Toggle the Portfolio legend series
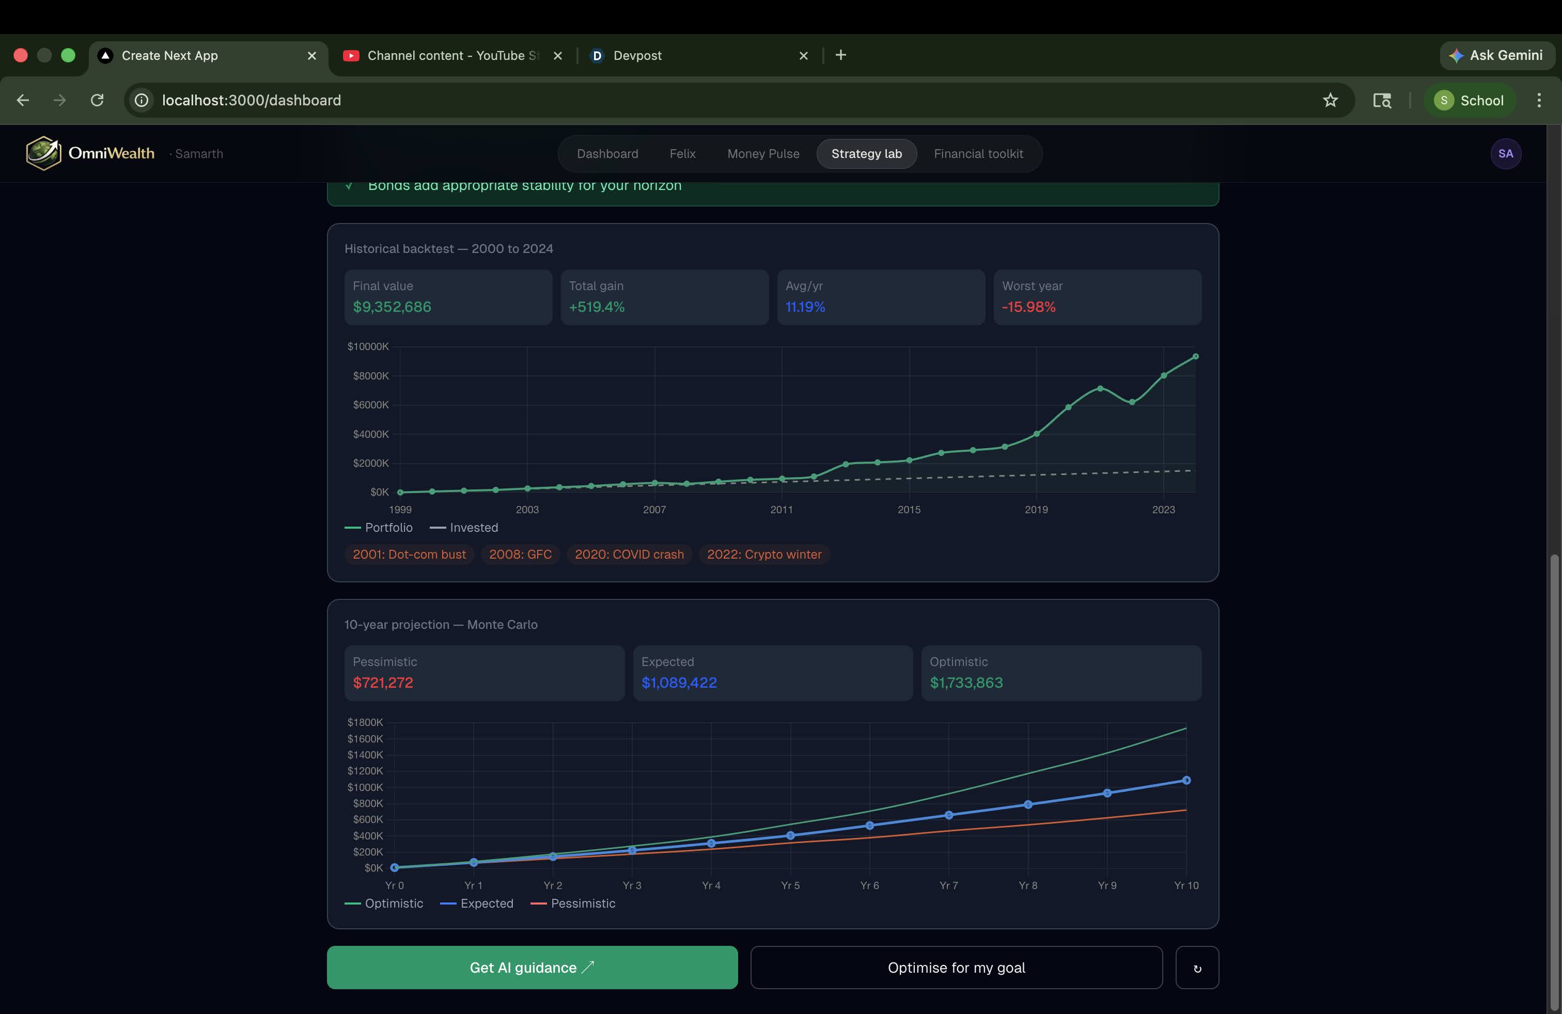 click(x=379, y=527)
